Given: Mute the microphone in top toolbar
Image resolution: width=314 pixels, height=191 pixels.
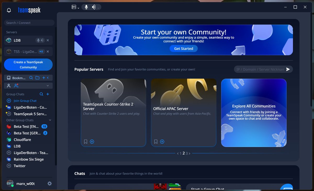Looking at the screenshot, I should (x=86, y=7).
